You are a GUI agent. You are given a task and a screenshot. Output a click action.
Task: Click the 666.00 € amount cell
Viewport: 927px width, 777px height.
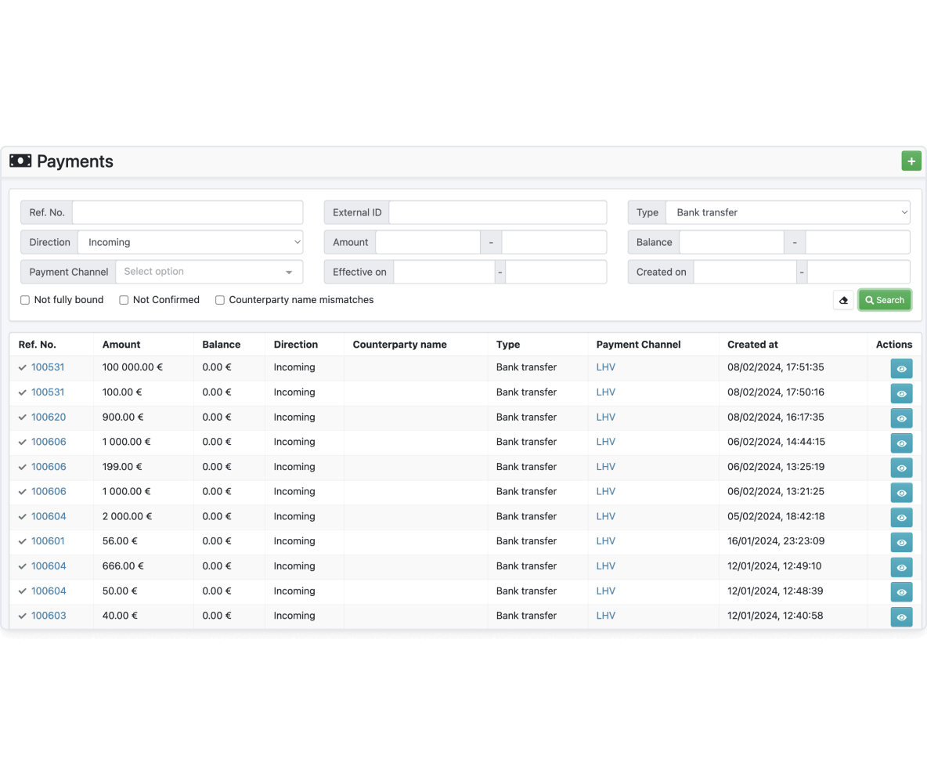[x=123, y=566]
